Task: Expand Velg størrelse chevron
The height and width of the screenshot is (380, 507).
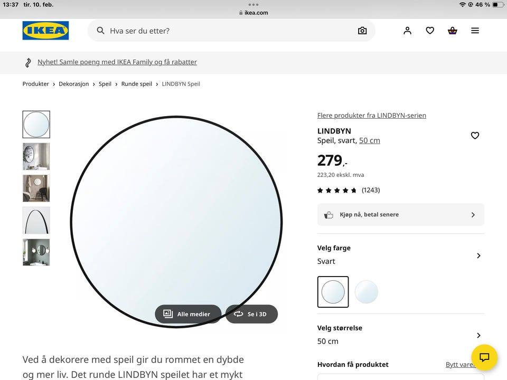Action: pyautogui.click(x=478, y=336)
